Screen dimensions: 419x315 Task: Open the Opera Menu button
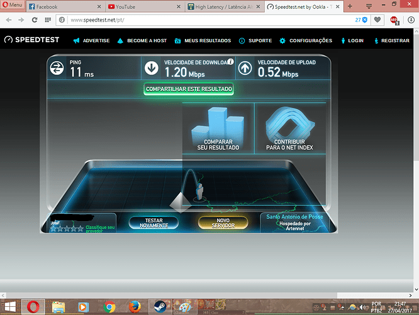point(13,5)
